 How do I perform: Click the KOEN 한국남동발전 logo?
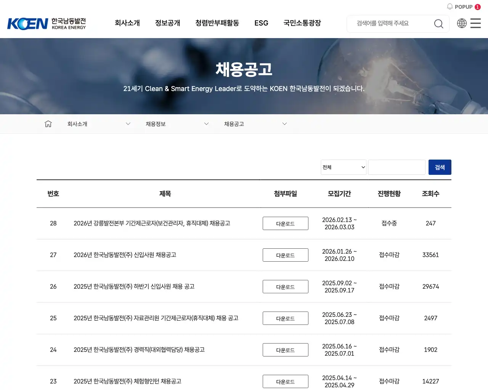47,23
